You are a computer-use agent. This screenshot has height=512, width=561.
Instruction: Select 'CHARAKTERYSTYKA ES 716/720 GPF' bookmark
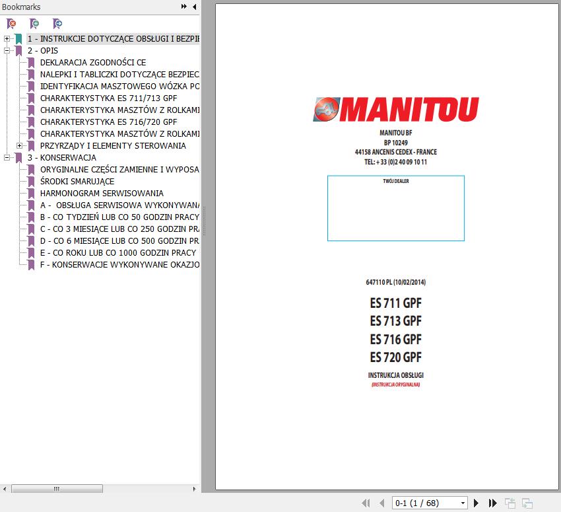[109, 122]
